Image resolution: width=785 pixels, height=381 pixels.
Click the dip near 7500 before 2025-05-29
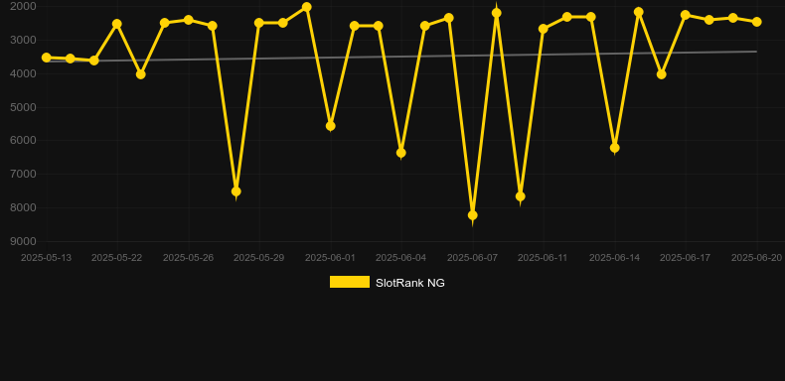coord(235,191)
